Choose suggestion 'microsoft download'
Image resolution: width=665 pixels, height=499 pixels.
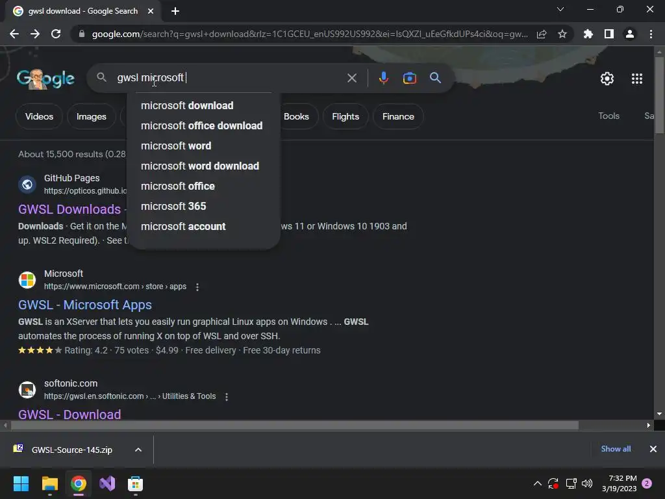pyautogui.click(x=187, y=105)
